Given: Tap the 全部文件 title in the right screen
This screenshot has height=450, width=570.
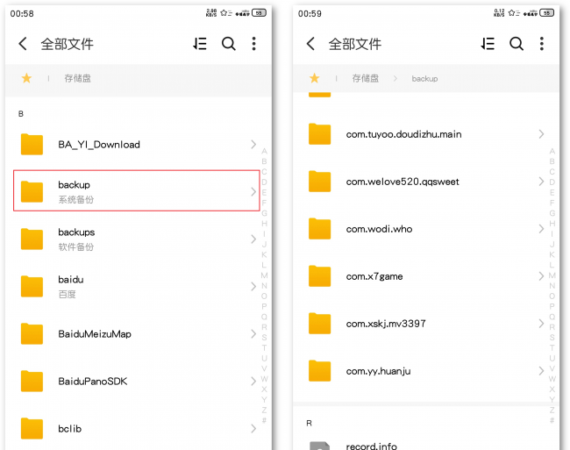Looking at the screenshot, I should [x=355, y=44].
